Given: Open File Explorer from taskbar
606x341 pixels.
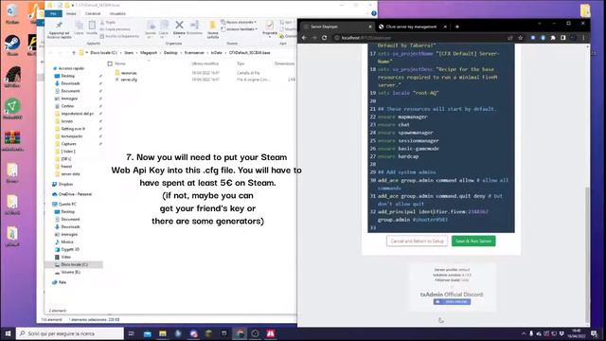Looking at the screenshot, I should 163,333.
